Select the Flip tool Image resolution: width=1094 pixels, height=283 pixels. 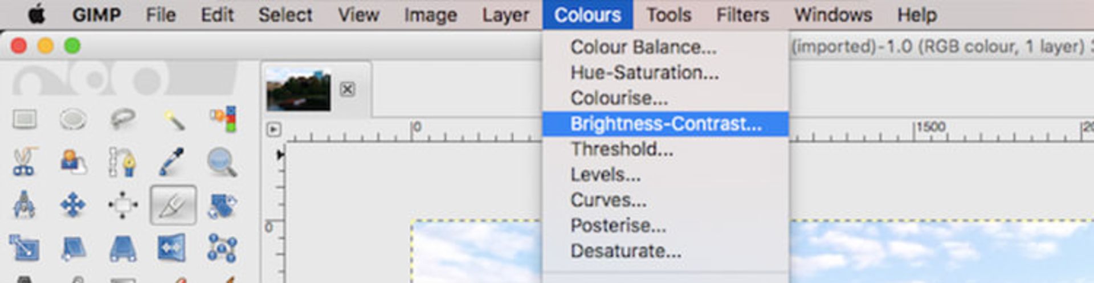[x=172, y=248]
